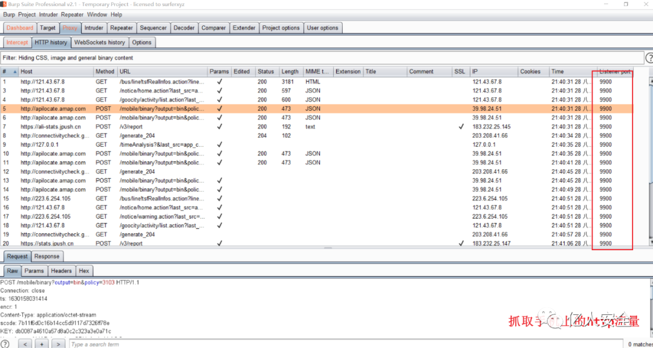Sort by the Length column header
This screenshot has width=653, height=348.
[291, 72]
